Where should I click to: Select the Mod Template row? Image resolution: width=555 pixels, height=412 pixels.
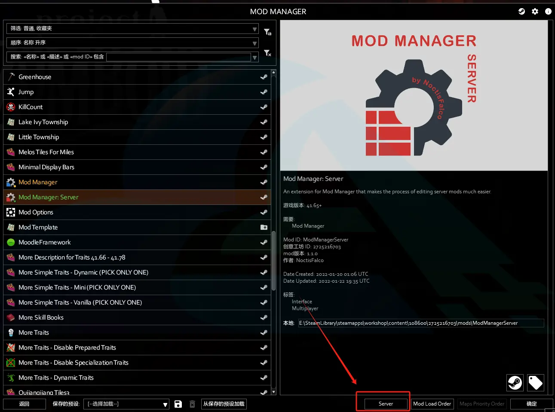coord(137,227)
